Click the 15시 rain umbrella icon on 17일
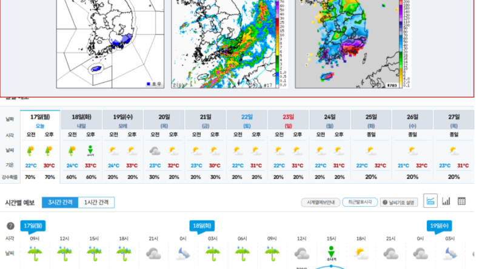Screen dimensions: 485x269 94,253
